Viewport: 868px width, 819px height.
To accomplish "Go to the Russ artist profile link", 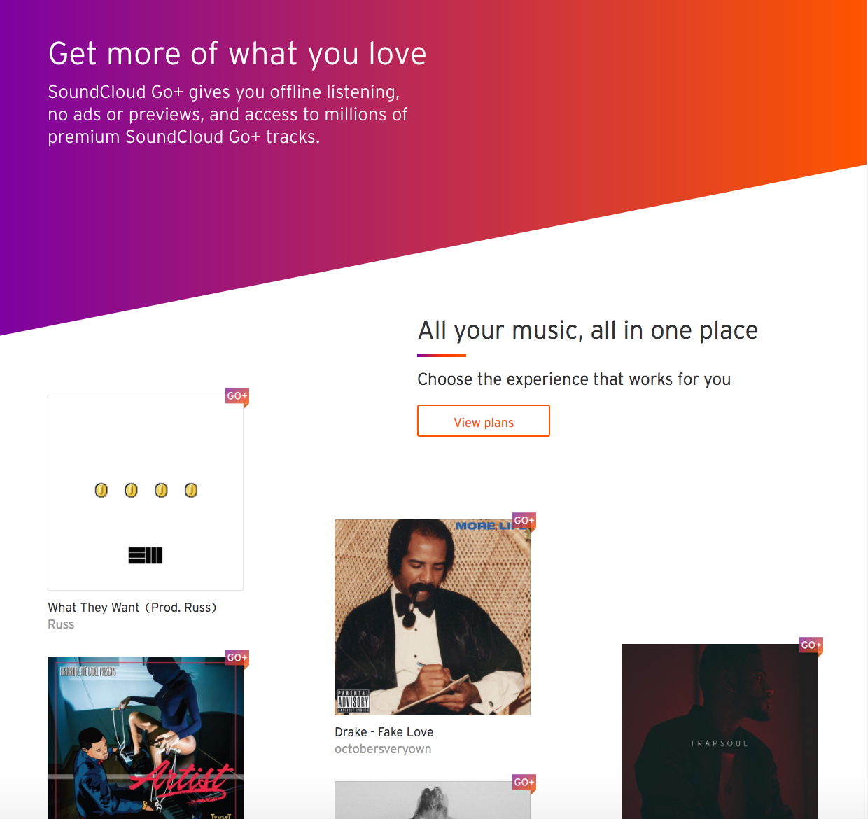I will 61,624.
